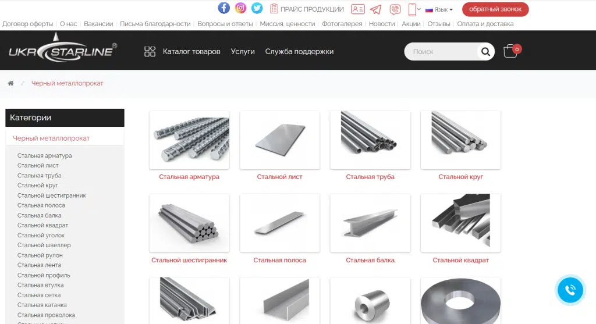Click the catalog grid icon
Viewport: 596px width, 324px height.
pyautogui.click(x=150, y=51)
